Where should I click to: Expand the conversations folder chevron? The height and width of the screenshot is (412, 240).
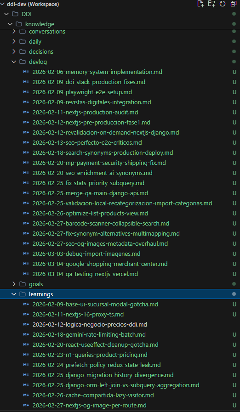coord(14,32)
